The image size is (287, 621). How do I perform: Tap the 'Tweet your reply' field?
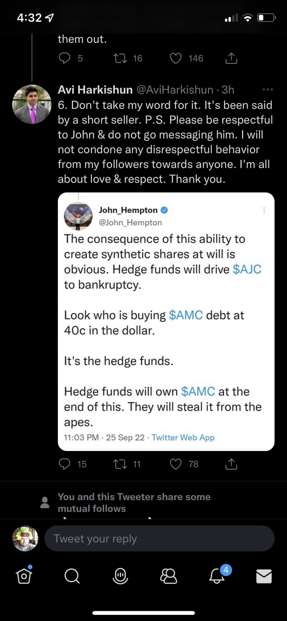coord(159,539)
